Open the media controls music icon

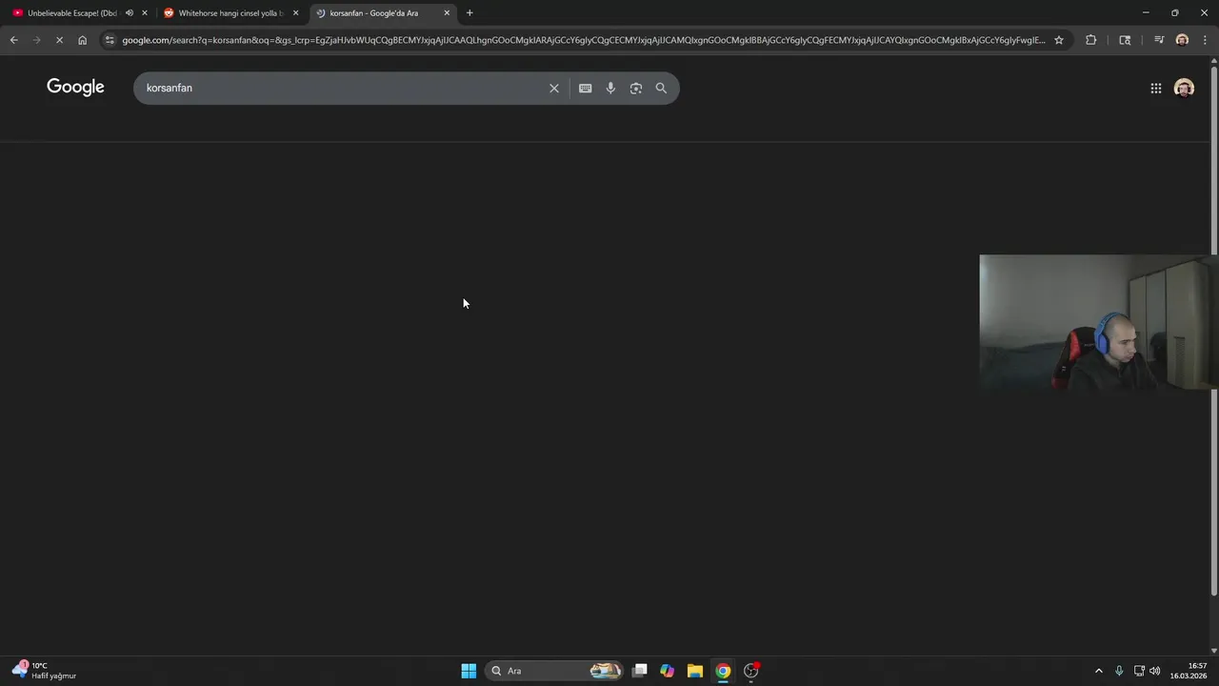(1158, 40)
